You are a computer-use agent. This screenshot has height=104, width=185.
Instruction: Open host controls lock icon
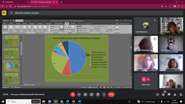point(181,94)
